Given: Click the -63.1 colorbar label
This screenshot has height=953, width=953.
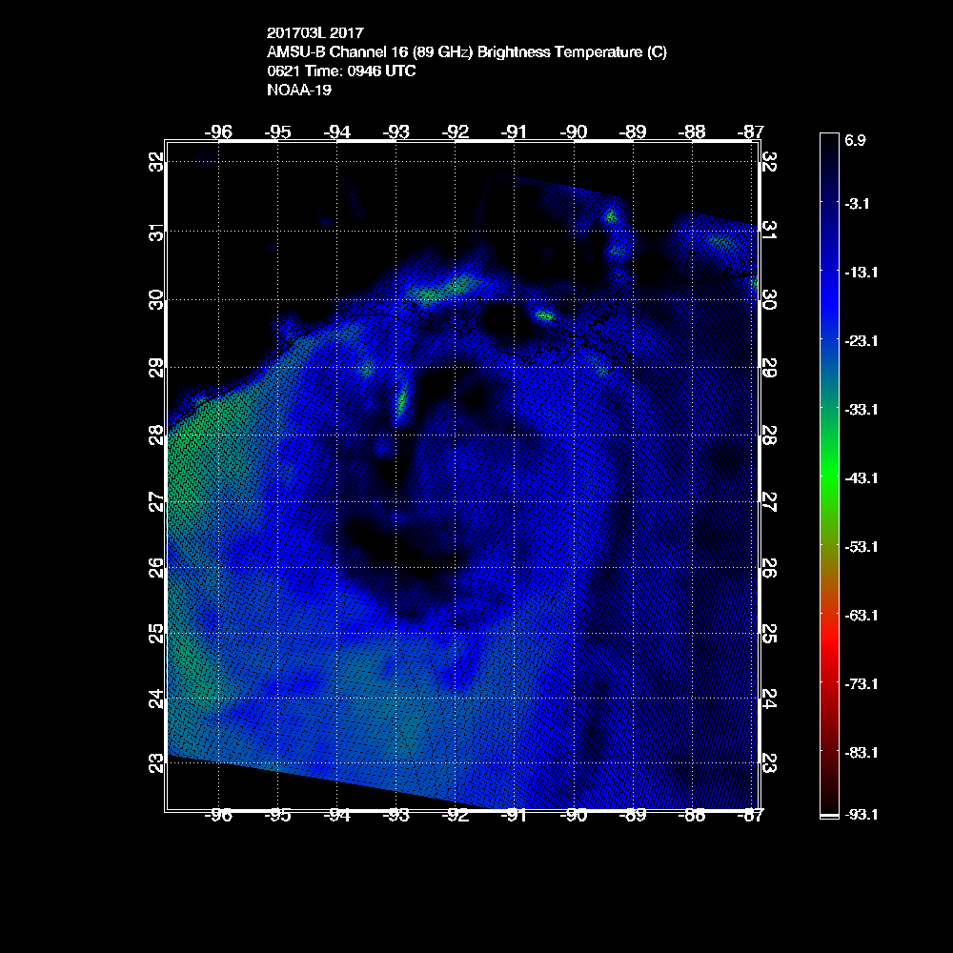Looking at the screenshot, I should [862, 616].
